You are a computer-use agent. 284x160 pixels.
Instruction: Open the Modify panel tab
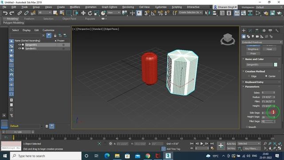click(250, 31)
